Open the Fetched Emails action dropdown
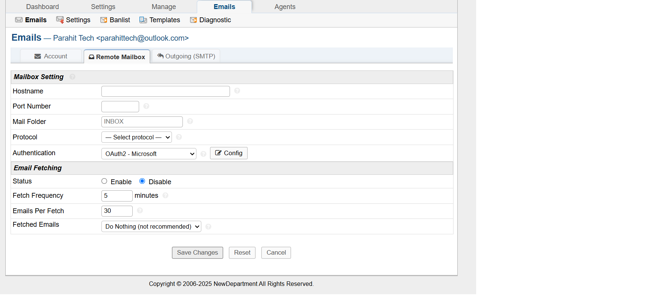This screenshot has height=307, width=659. click(151, 227)
